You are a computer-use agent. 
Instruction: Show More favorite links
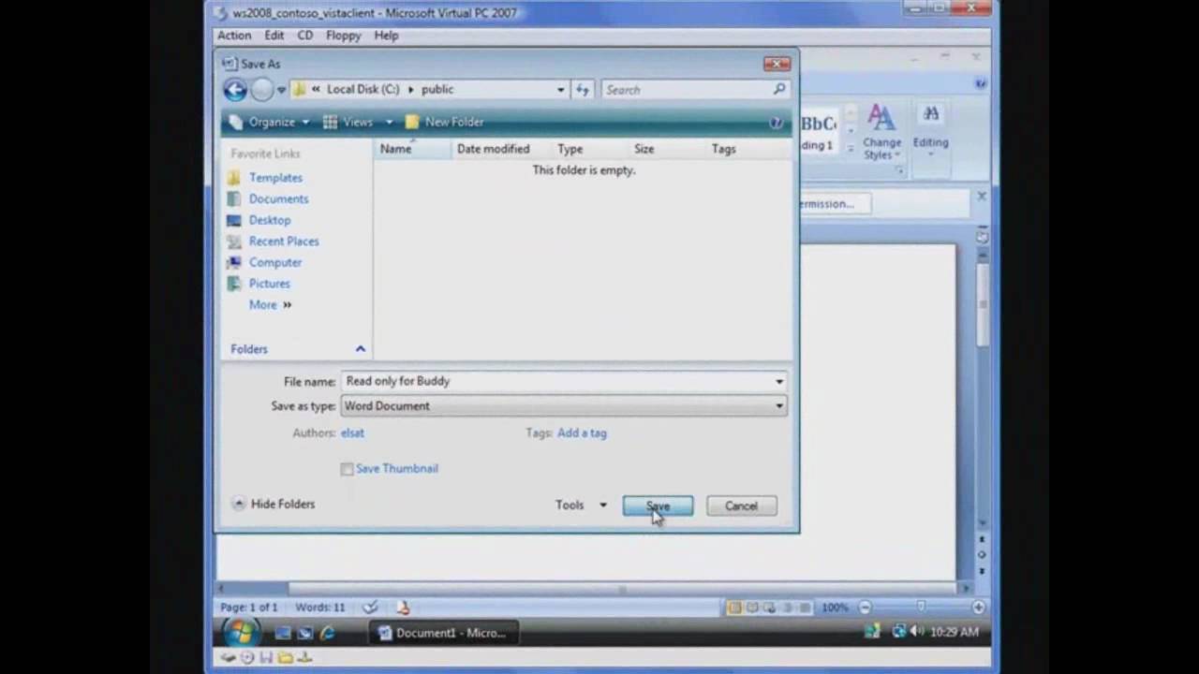tap(270, 305)
